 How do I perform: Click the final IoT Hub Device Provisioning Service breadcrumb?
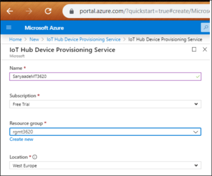(165, 39)
